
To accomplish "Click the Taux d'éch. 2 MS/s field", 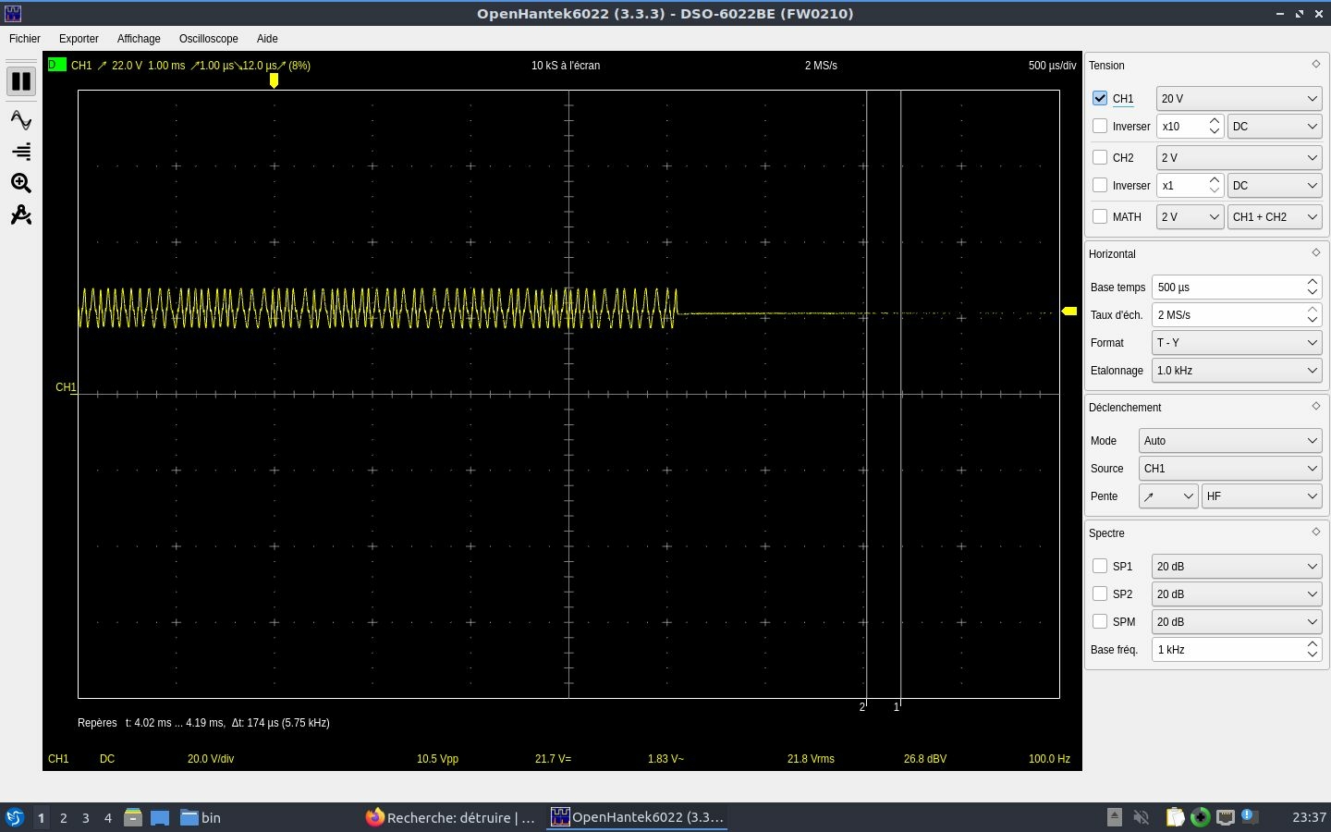I will coord(1237,314).
